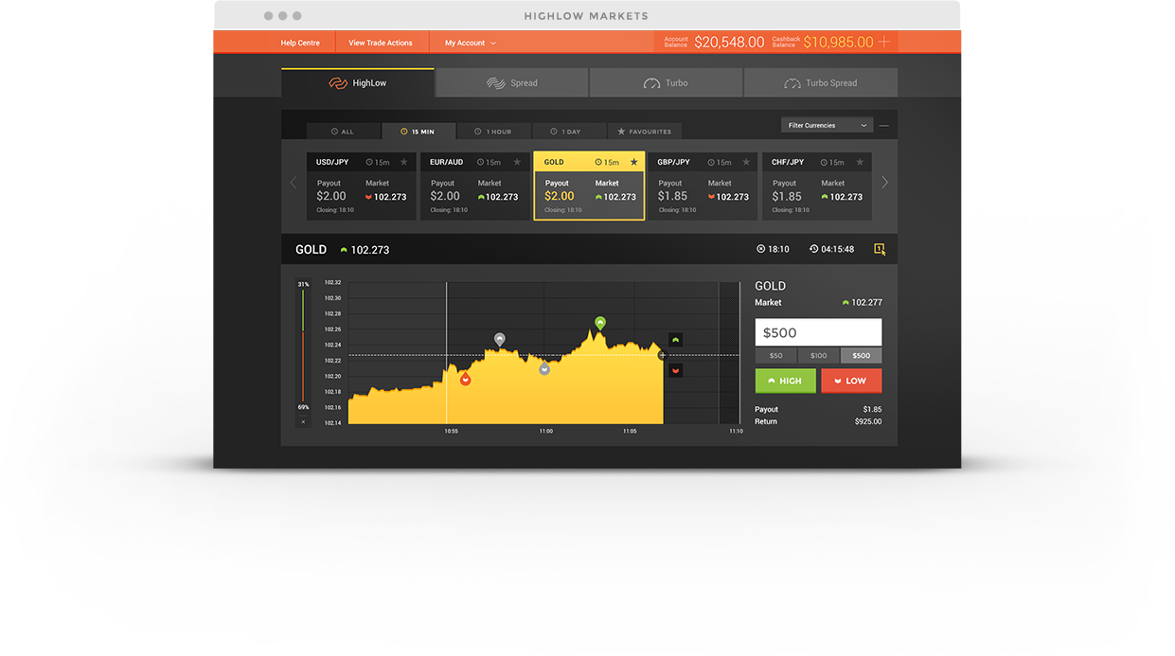
Task: Select the 1 DAY expiry filter
Action: [568, 132]
